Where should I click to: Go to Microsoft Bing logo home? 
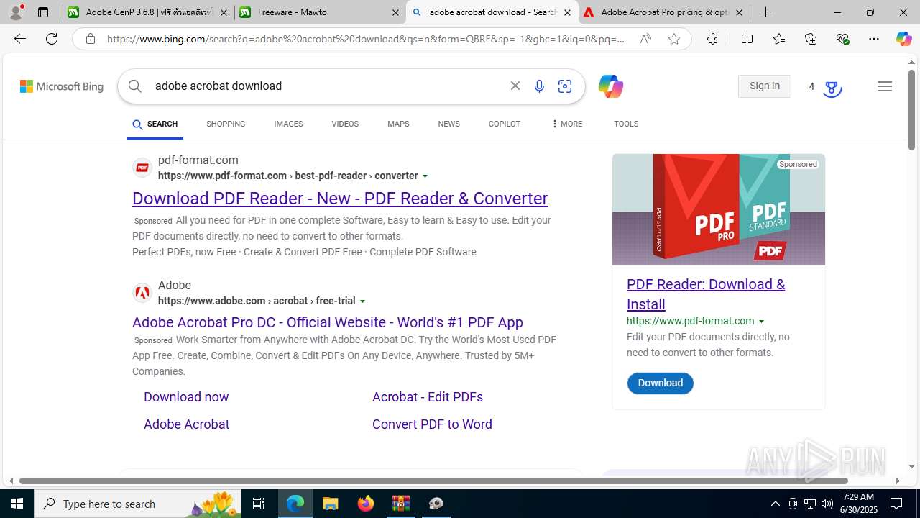(x=62, y=86)
